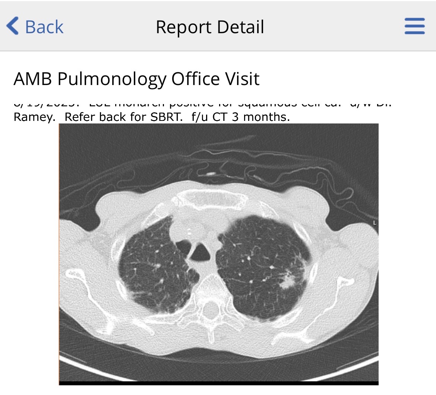This screenshot has height=395, width=436.
Task: Tap the blue back chevron arrow
Action: [13, 26]
